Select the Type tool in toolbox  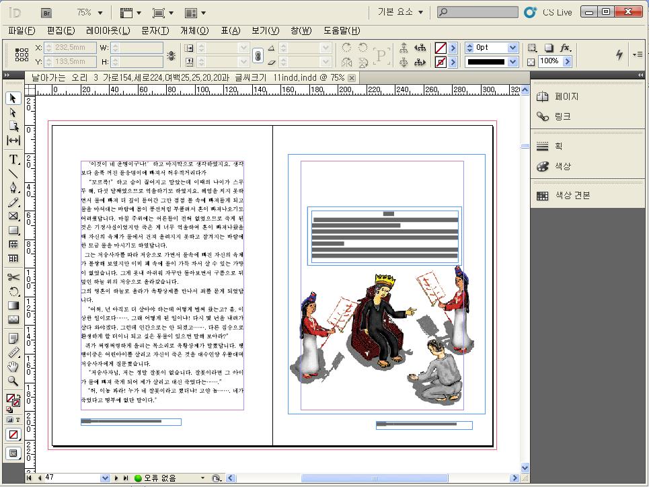[x=13, y=159]
